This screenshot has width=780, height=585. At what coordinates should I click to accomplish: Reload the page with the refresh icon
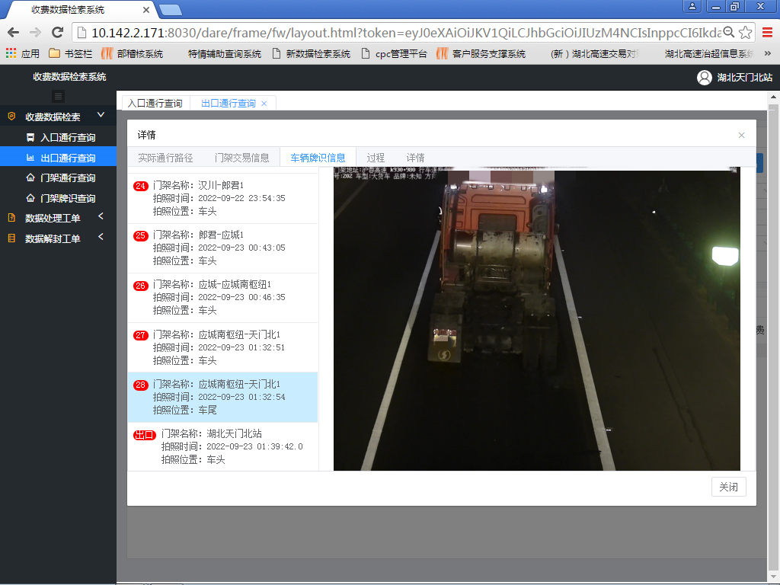pyautogui.click(x=58, y=33)
